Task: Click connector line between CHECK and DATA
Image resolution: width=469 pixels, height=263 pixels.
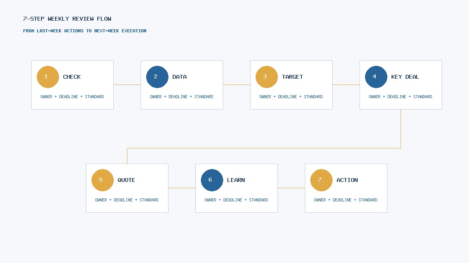Action: pyautogui.click(x=127, y=85)
